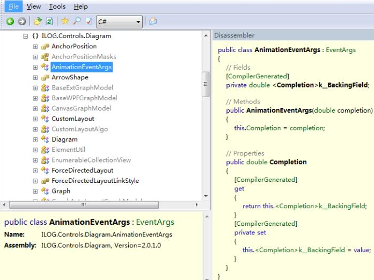Viewport: 374px width, 280px height.
Task: Open the File menu
Action: pos(13,6)
